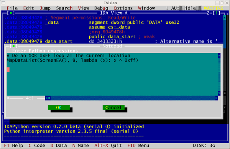The width and height of the screenshot is (230, 149).
Task: Click the Alt-X Quit status bar item
Action: tap(108, 146)
